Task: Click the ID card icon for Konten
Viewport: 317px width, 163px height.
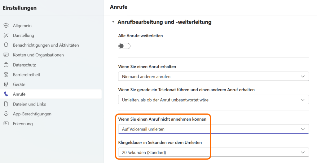Action: point(6,55)
